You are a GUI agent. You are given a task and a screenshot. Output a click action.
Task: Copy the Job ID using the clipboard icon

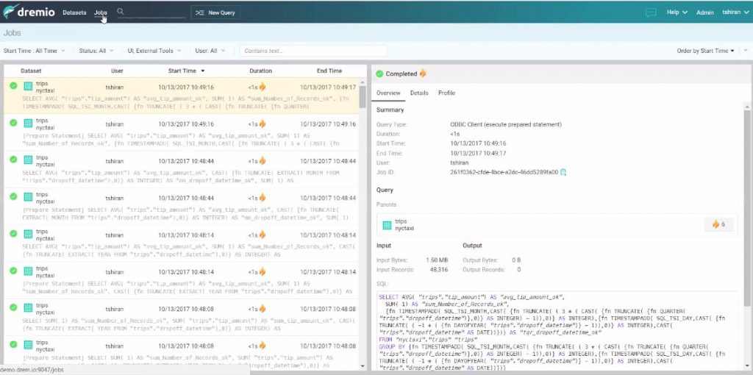coord(563,171)
